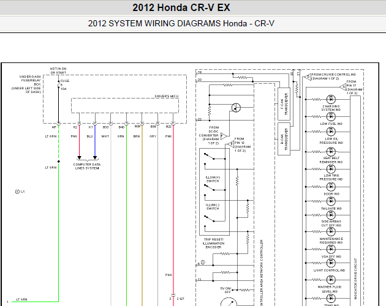386x306 pixels.
Task: Click the 'HOT IN ON OR START' label
Action: point(58,71)
